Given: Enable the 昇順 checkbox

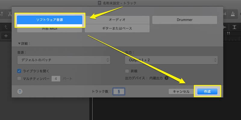Looking at the screenshot, I should tap(127, 71).
